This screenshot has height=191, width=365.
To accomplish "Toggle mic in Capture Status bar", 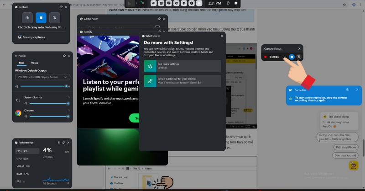I will click(299, 57).
